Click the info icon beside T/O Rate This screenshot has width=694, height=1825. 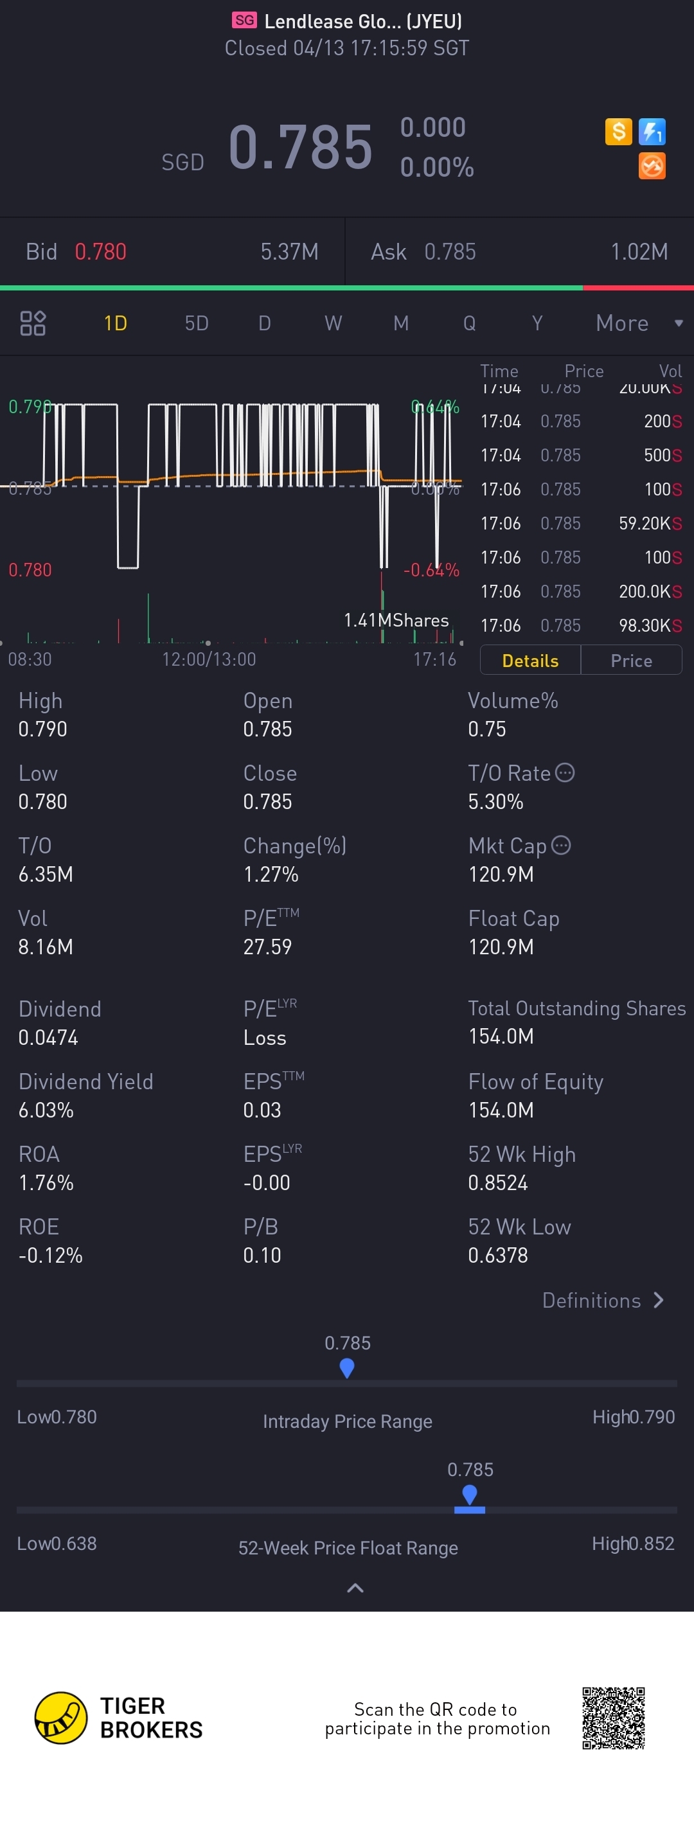565,772
